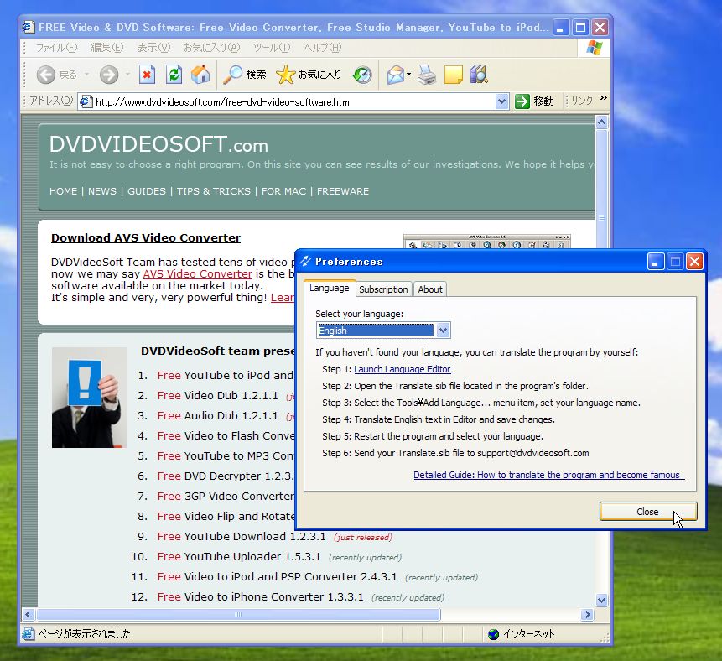Go to HOME in site navigation
Viewport: 722px width, 661px height.
click(63, 191)
